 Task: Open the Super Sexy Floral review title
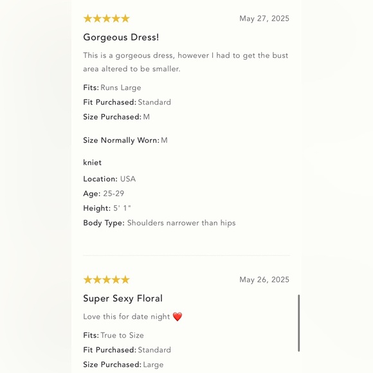(x=123, y=298)
